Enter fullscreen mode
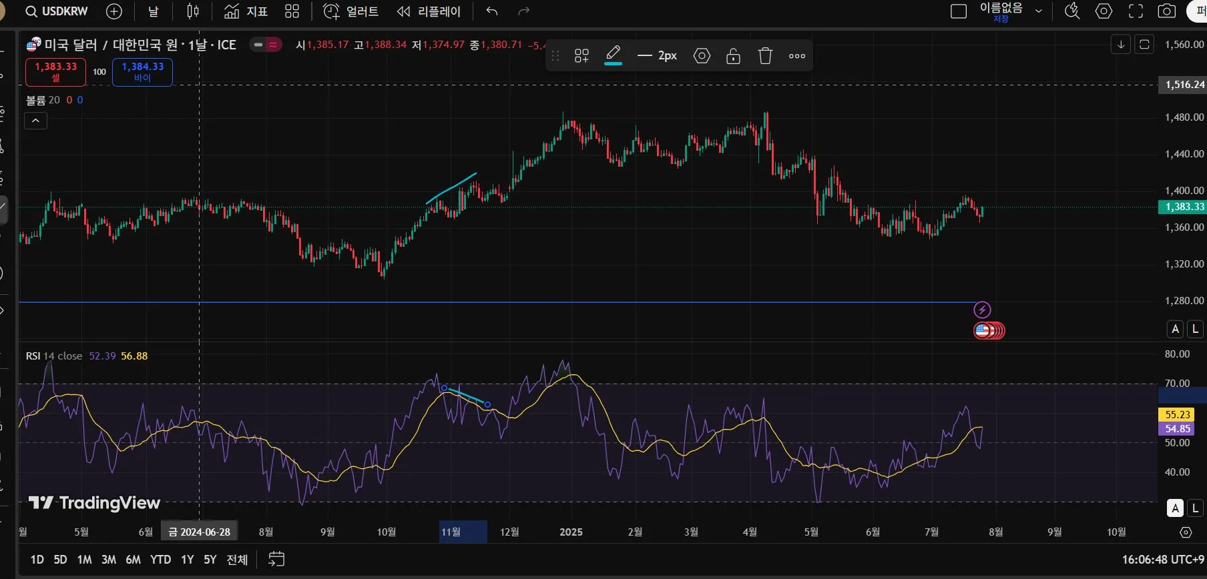The image size is (1207, 579). click(x=1136, y=11)
